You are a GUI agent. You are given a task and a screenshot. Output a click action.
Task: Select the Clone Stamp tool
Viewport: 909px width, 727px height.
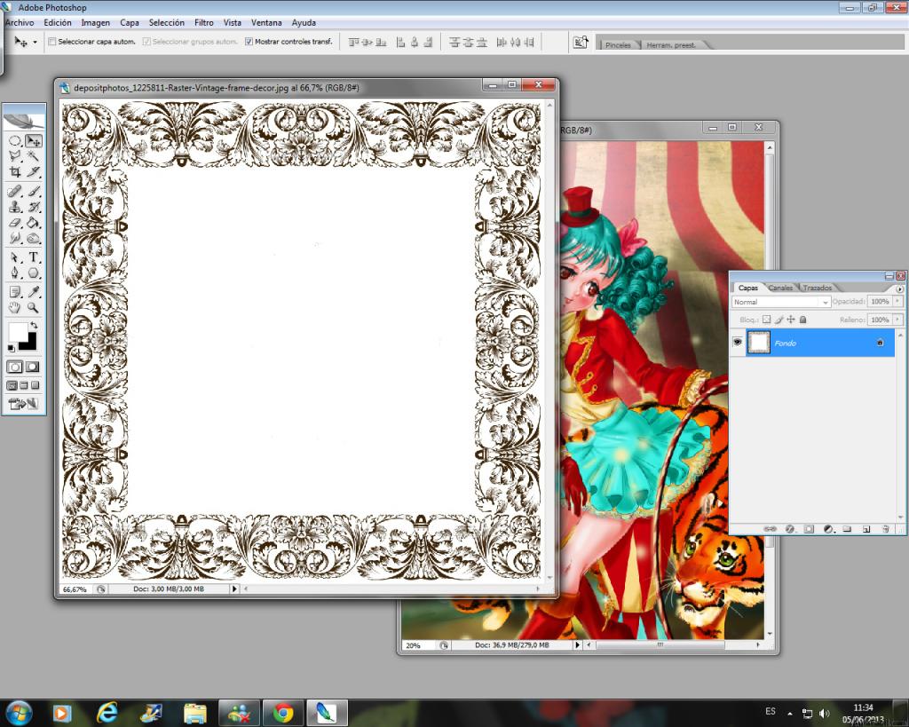(x=15, y=207)
